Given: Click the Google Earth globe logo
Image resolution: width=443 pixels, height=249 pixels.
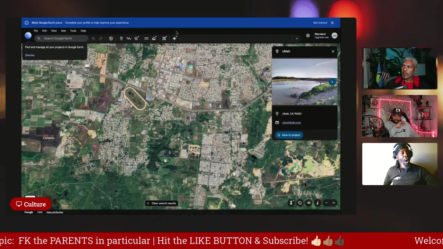Looking at the screenshot, I should pyautogui.click(x=28, y=35).
